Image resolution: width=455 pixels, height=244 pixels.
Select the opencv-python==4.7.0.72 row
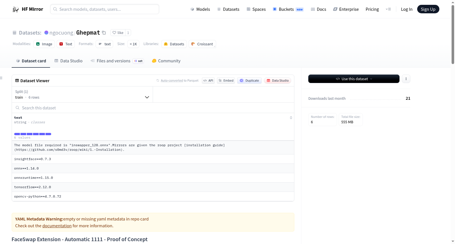153,196
